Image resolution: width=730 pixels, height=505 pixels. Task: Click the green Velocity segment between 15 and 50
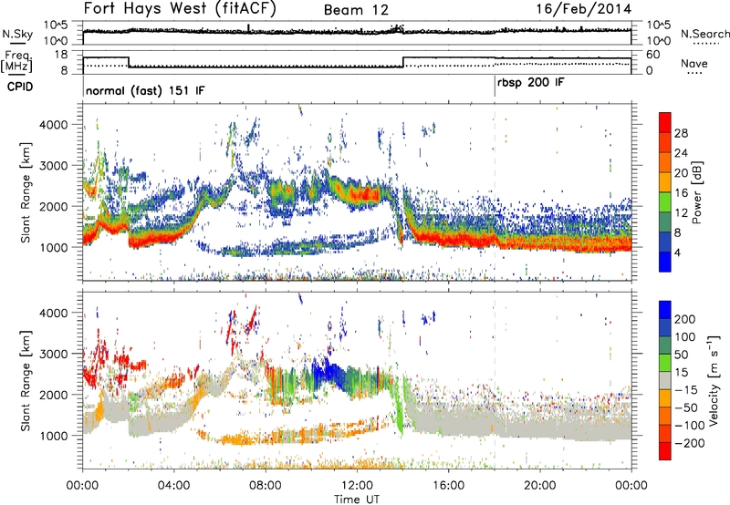665,363
